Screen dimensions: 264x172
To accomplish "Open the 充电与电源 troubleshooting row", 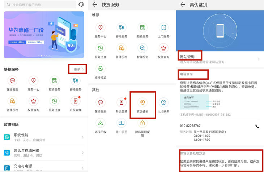I will coord(44,167).
